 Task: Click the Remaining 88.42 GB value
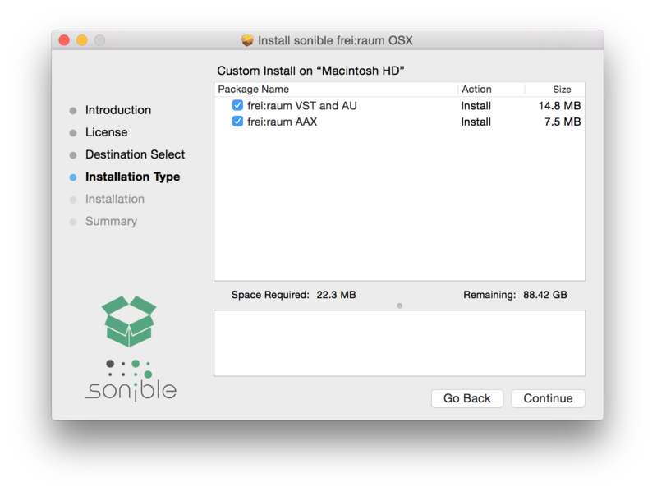pos(544,295)
